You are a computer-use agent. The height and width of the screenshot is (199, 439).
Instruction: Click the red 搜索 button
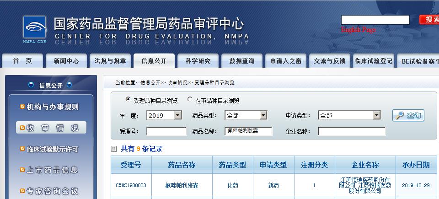coord(429,20)
